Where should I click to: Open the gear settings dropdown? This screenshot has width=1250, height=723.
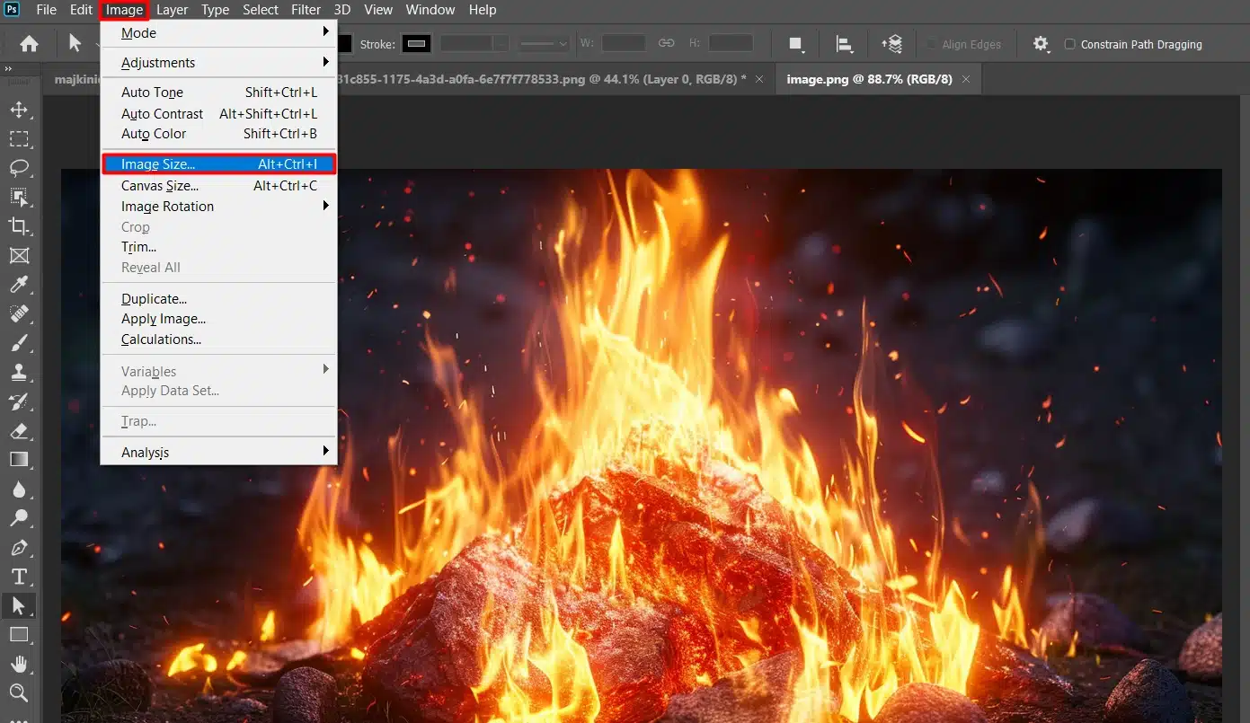[x=1041, y=44]
